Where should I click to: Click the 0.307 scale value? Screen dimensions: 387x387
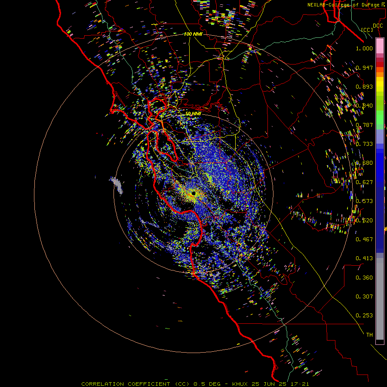click(x=364, y=297)
